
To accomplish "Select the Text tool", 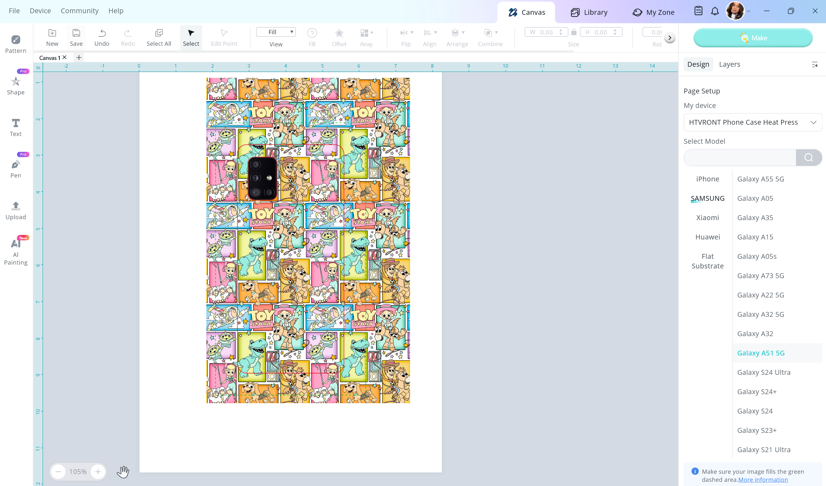I will point(15,127).
